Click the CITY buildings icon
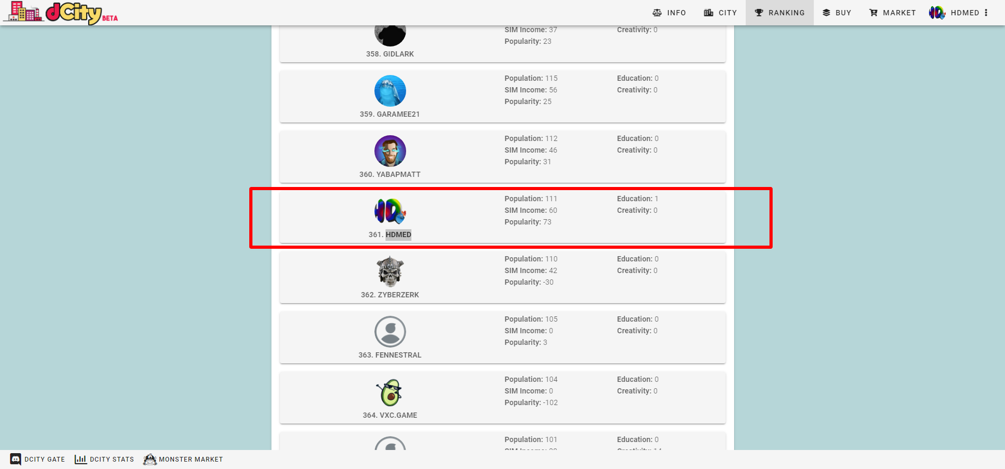 click(709, 13)
